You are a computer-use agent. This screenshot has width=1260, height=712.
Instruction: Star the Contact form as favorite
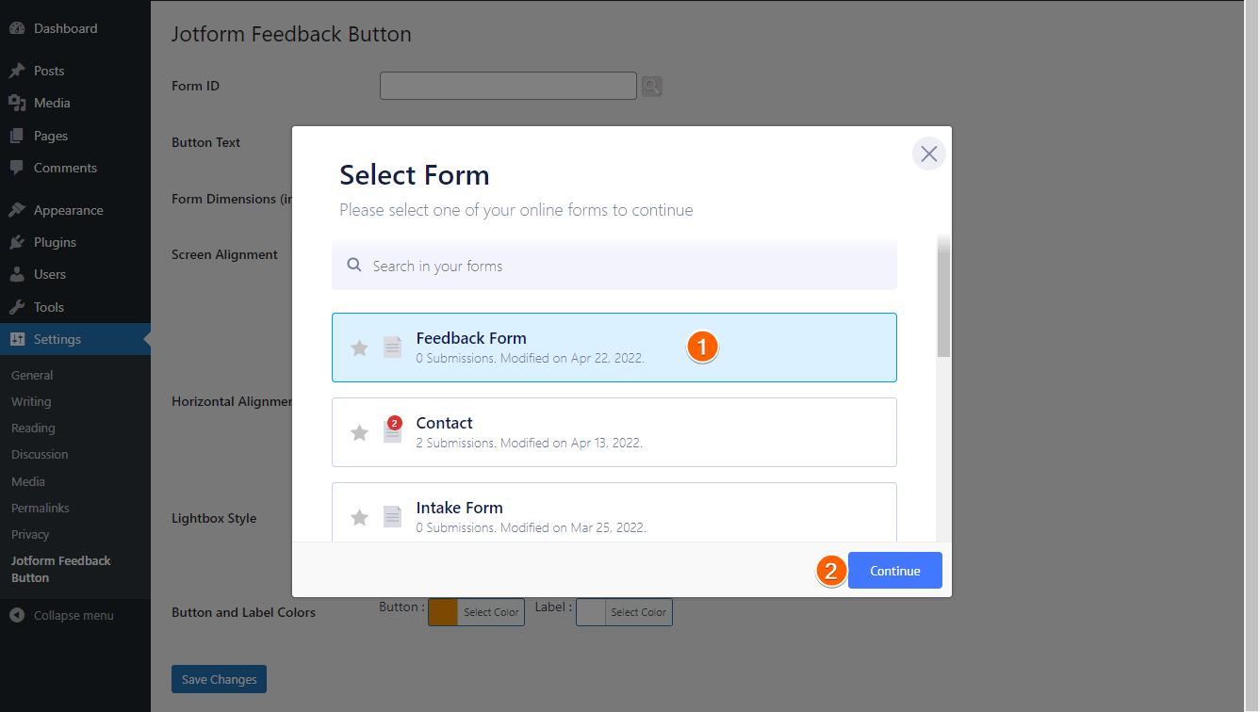pyautogui.click(x=359, y=433)
